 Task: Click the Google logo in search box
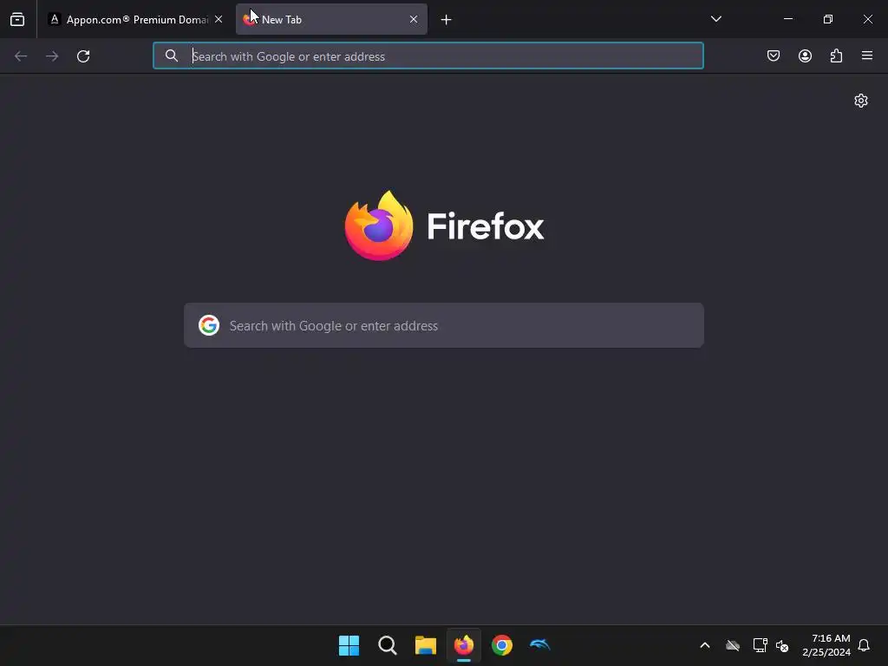209,325
